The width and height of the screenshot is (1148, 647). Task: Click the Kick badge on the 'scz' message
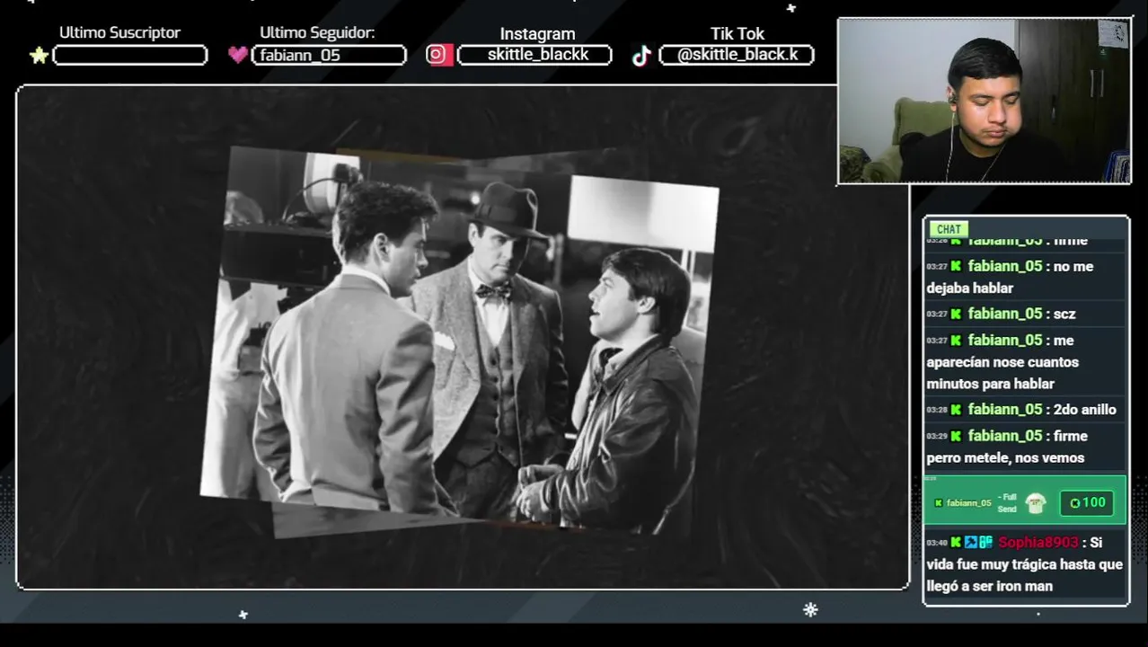[956, 314]
